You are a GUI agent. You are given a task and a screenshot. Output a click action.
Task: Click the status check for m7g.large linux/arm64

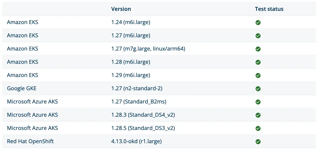pos(258,49)
